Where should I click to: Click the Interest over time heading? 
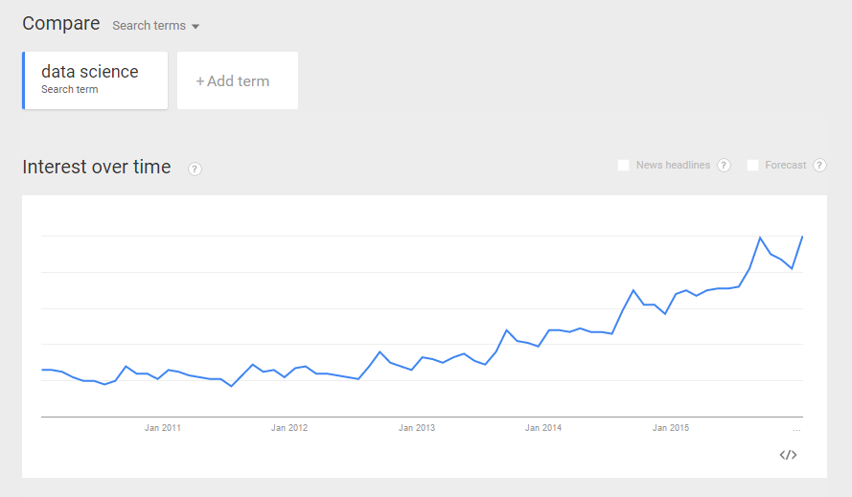[x=97, y=168]
